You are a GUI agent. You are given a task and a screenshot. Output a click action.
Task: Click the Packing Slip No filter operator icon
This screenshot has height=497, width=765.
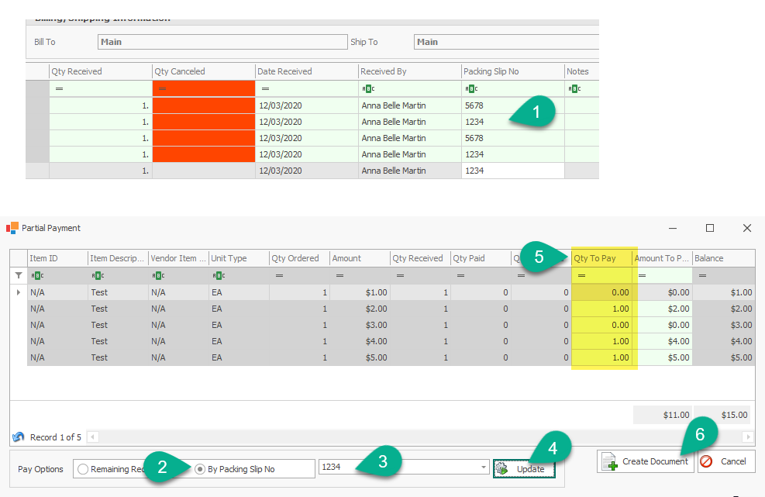pos(471,88)
